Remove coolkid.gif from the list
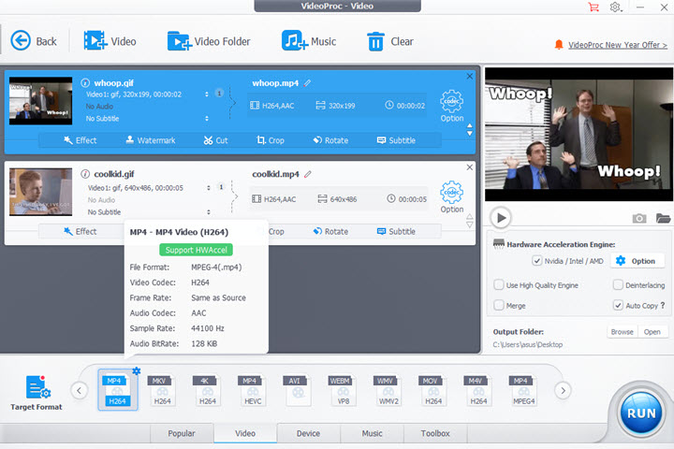The image size is (674, 449). coord(469,167)
